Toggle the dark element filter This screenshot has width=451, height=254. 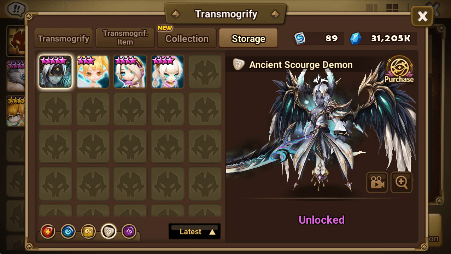[129, 232]
